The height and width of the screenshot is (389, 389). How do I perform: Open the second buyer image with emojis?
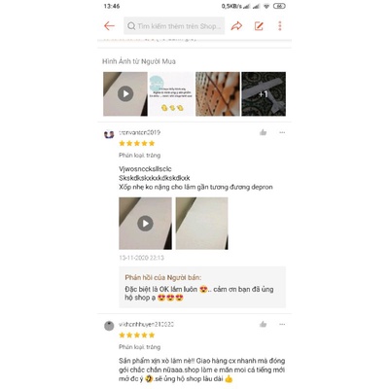coord(171,94)
